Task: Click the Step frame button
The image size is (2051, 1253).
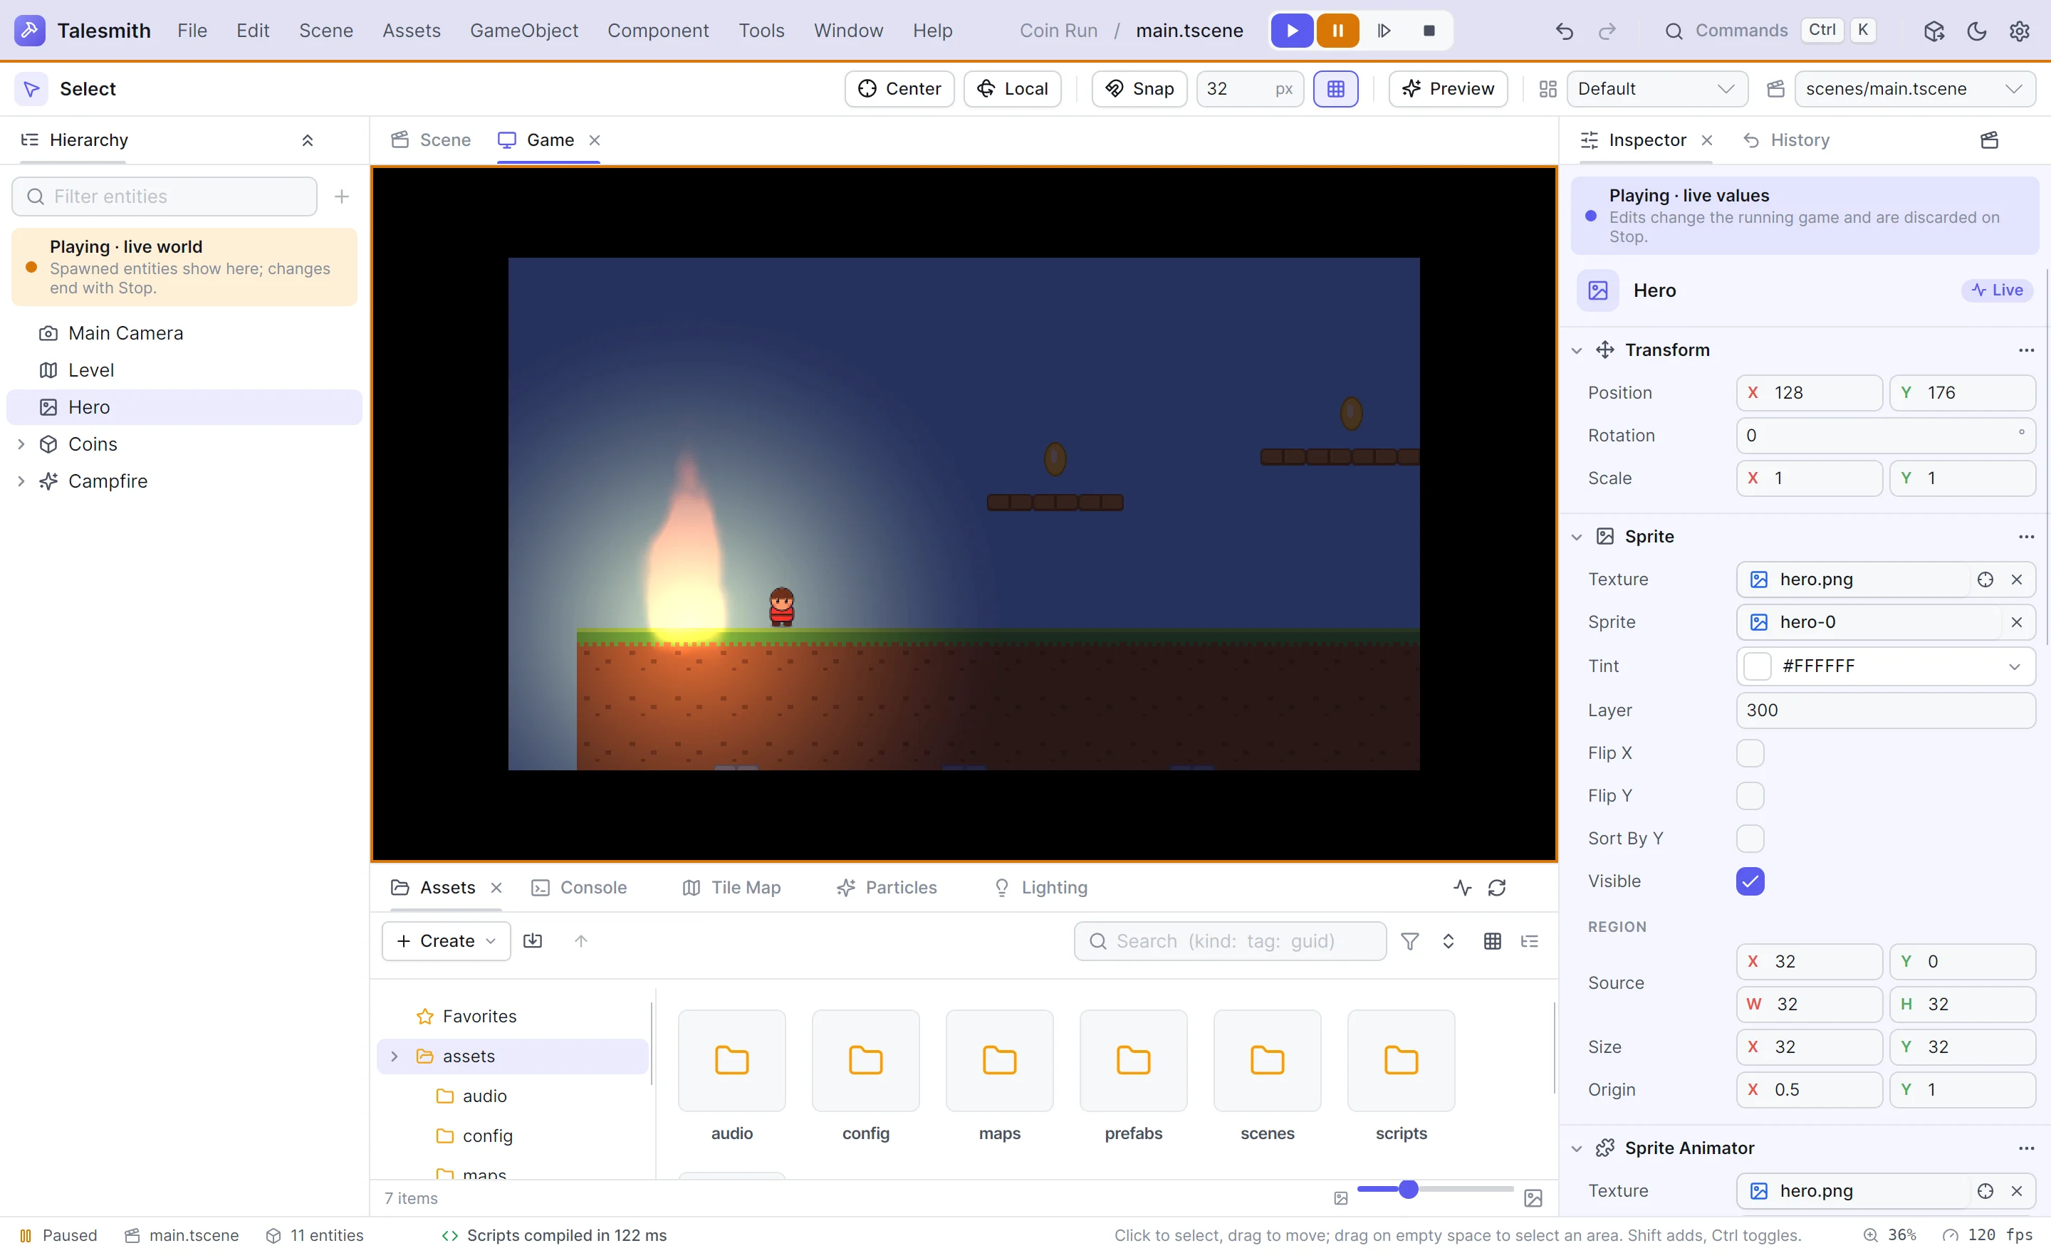Action: (x=1384, y=31)
